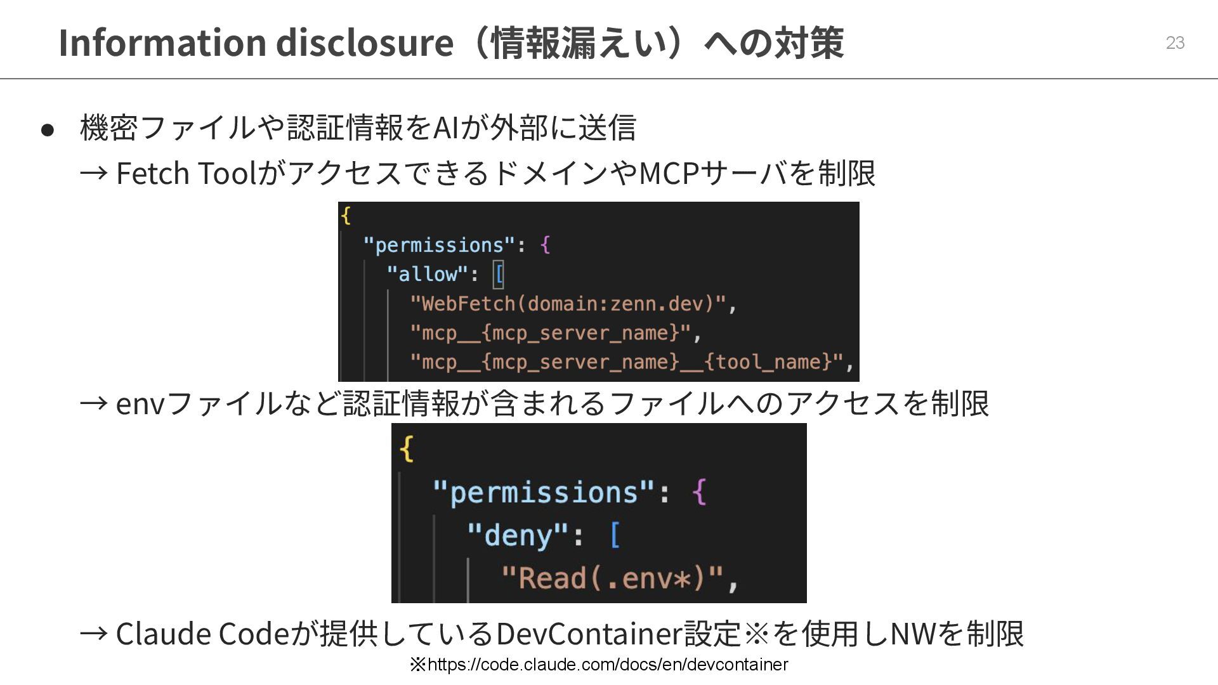
Task: Click the first bullet point marker
Action: 48,130
